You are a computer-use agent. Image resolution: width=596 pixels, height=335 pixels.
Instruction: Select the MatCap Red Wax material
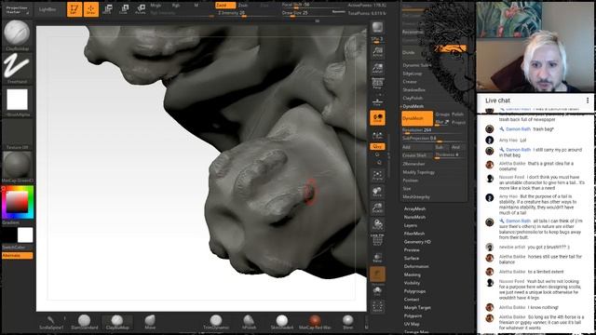315,322
